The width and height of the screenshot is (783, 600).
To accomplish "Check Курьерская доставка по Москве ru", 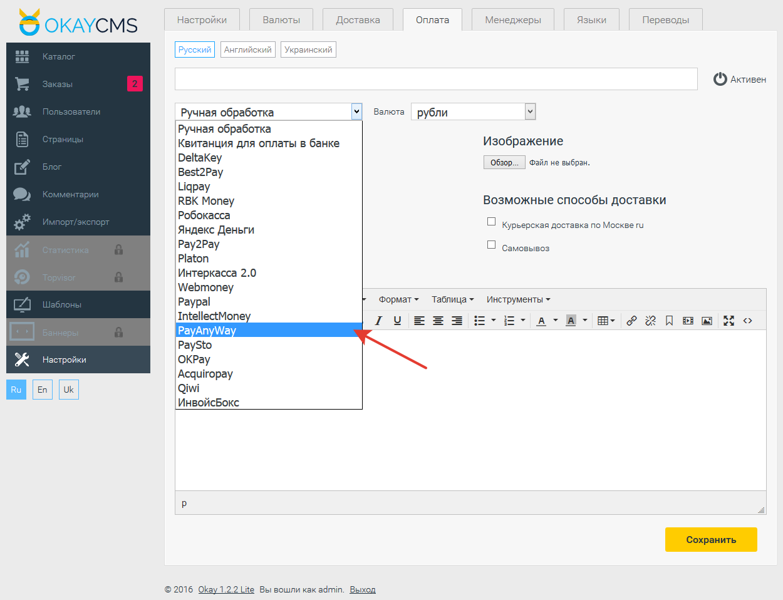I will click(492, 222).
